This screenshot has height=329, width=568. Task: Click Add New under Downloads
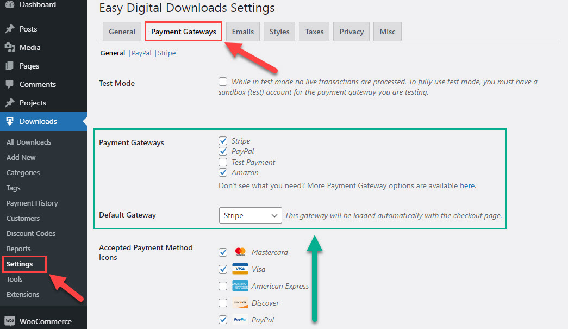(21, 157)
